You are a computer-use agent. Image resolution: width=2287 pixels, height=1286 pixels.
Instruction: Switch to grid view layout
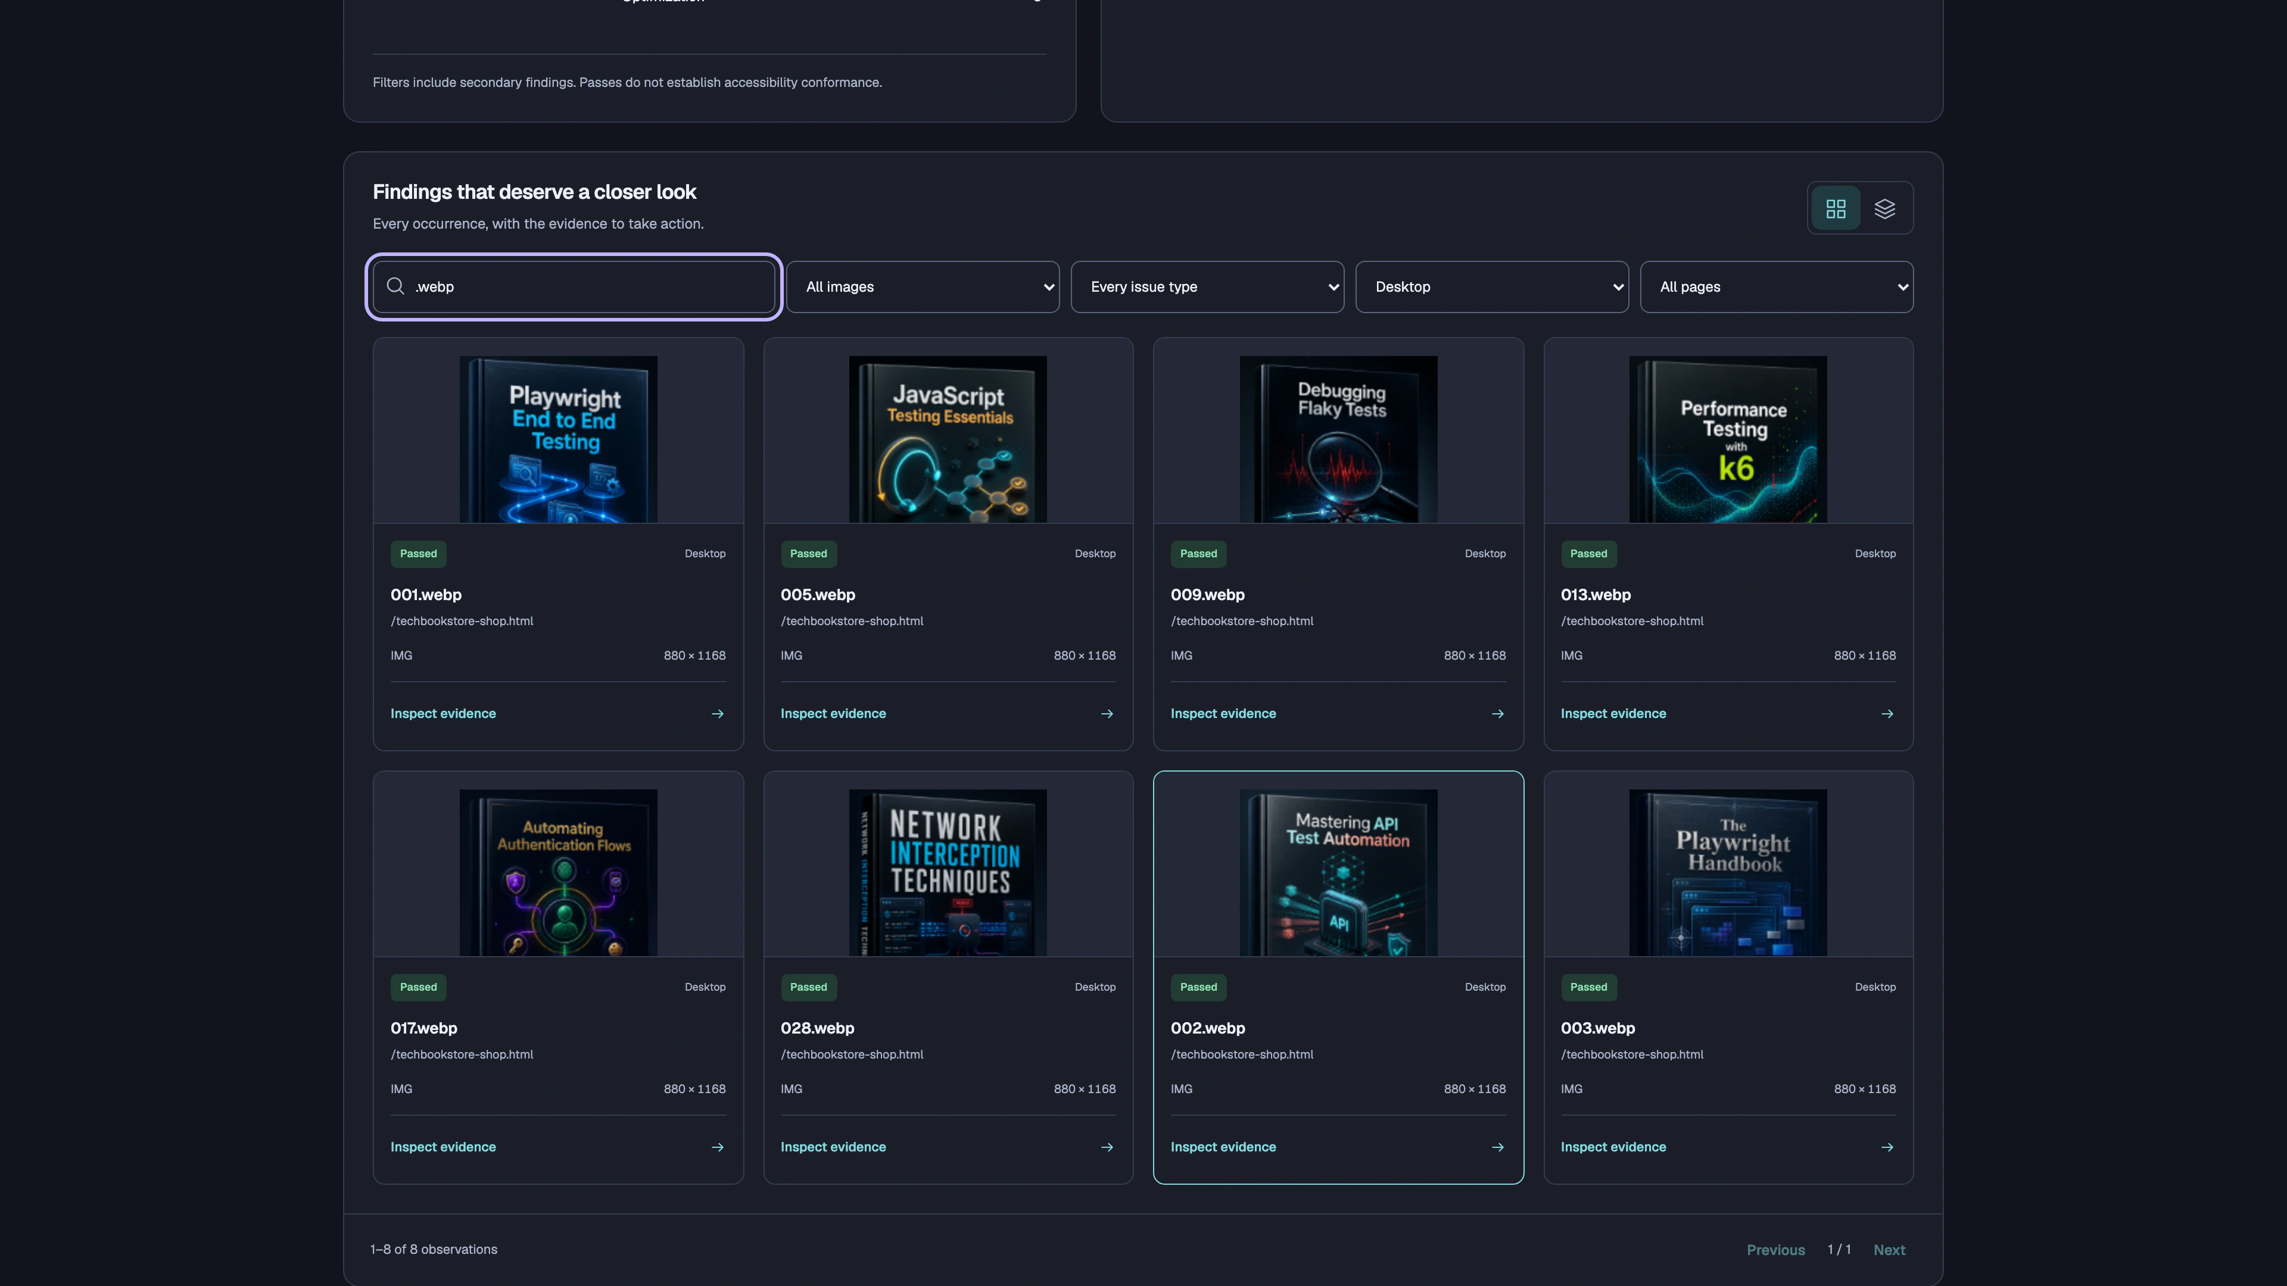[1835, 208]
